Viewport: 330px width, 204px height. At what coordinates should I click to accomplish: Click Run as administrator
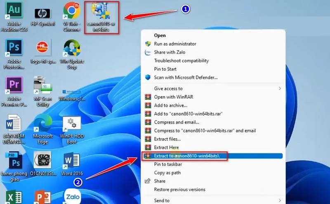213,44
